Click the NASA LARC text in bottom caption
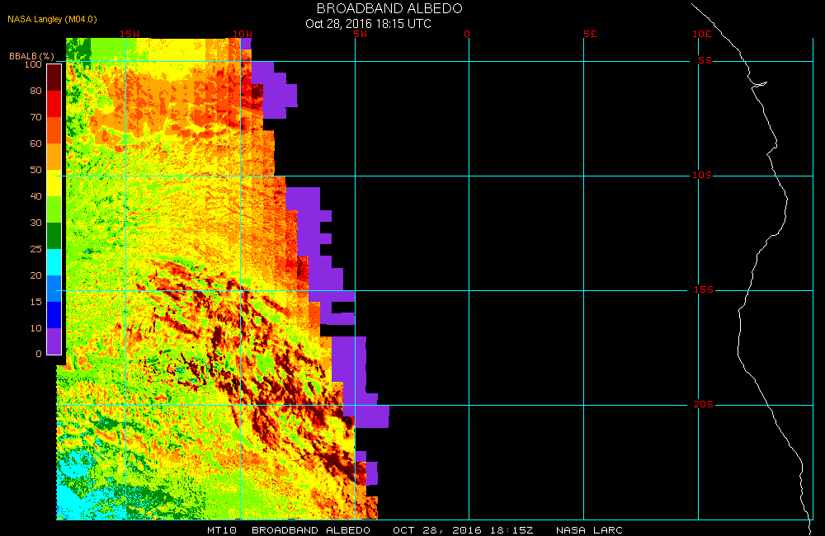 coord(589,530)
